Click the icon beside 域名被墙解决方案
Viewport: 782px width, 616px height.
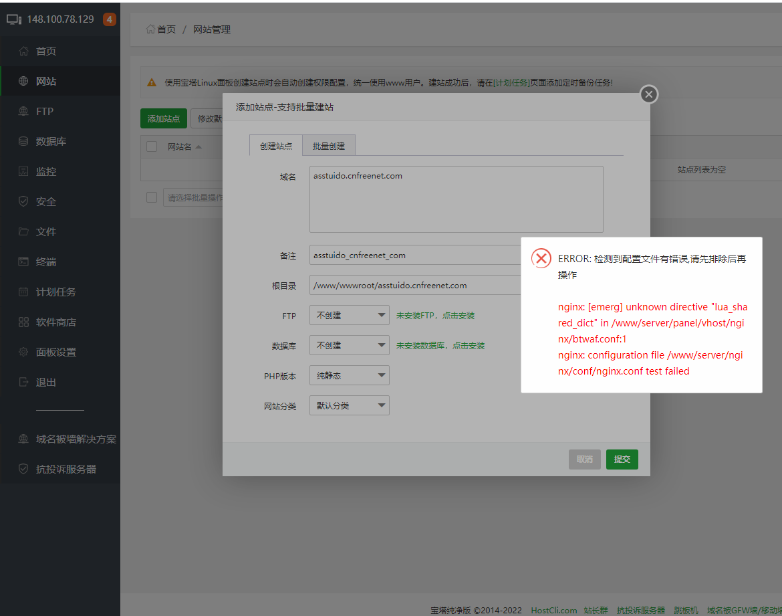coord(23,439)
